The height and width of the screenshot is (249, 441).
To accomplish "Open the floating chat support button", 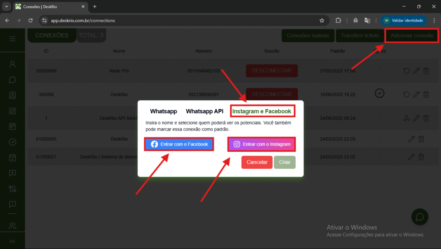I will pos(419,217).
